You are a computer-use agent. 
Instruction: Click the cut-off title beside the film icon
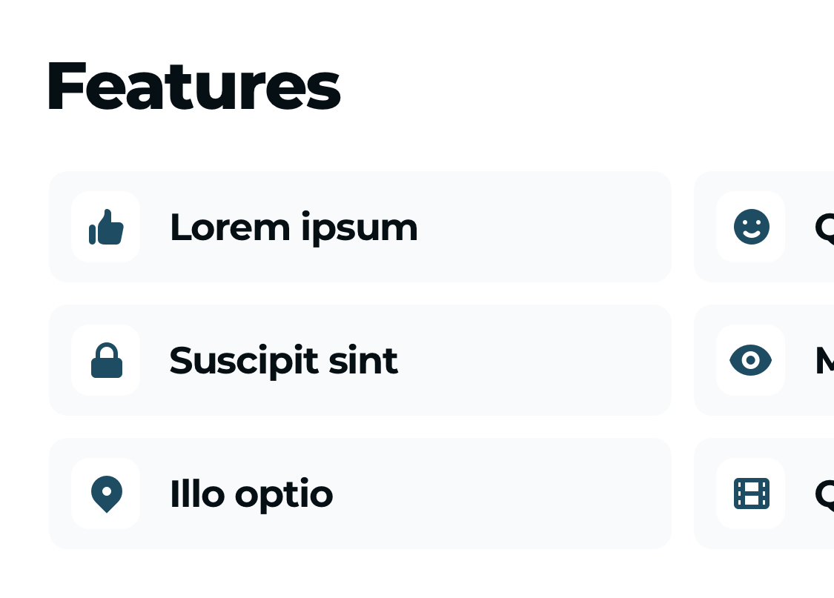pyautogui.click(x=824, y=494)
